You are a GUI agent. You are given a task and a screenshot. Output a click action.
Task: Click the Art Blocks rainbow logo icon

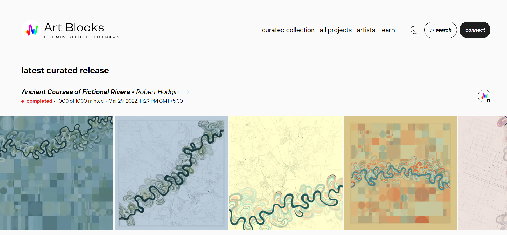(x=31, y=30)
